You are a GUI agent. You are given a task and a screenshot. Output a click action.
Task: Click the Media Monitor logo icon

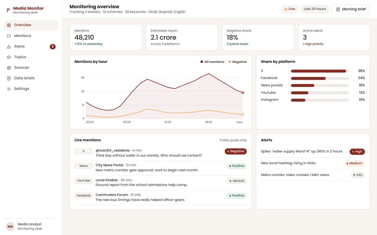(8, 10)
